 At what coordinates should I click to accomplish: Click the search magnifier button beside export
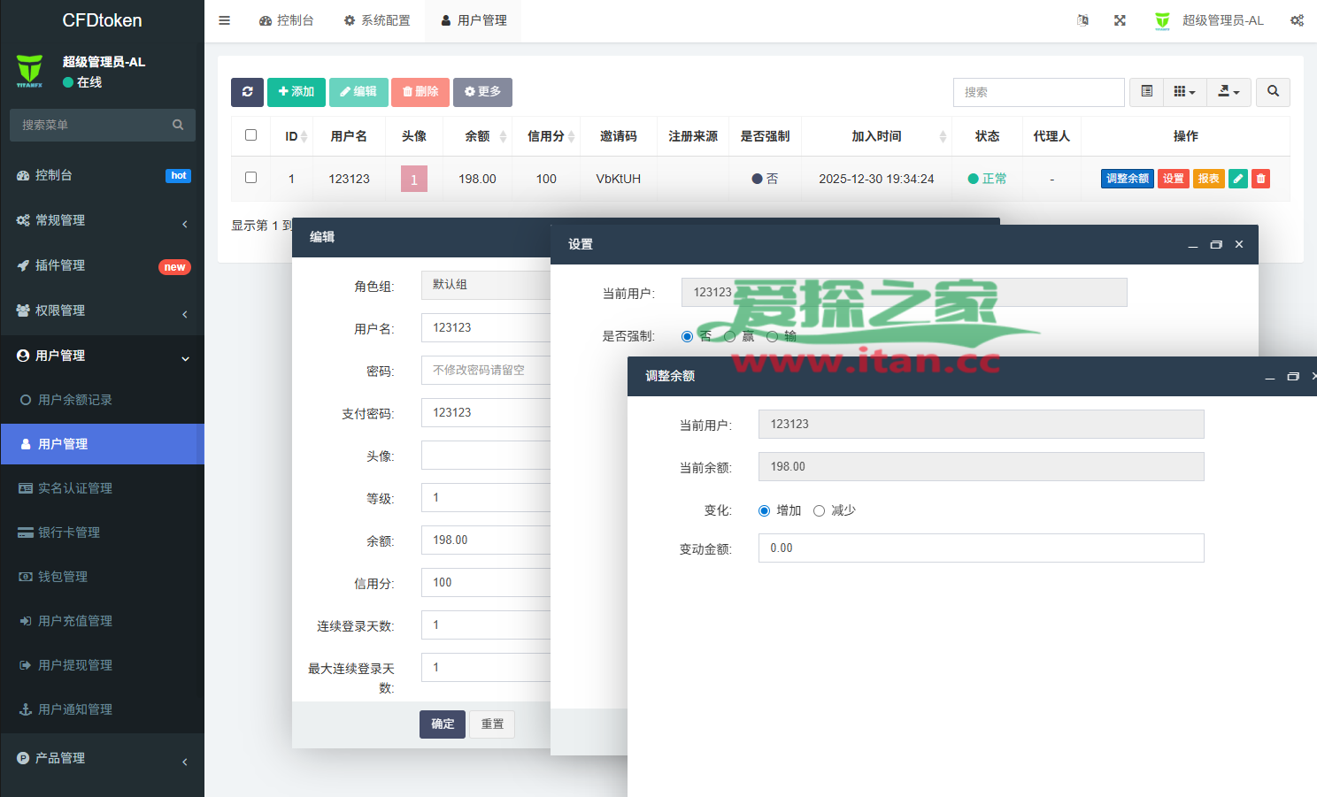(1273, 92)
